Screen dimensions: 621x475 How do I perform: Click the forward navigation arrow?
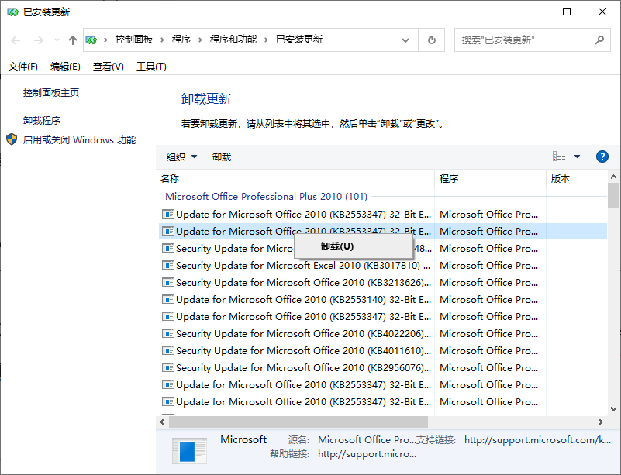coord(39,40)
